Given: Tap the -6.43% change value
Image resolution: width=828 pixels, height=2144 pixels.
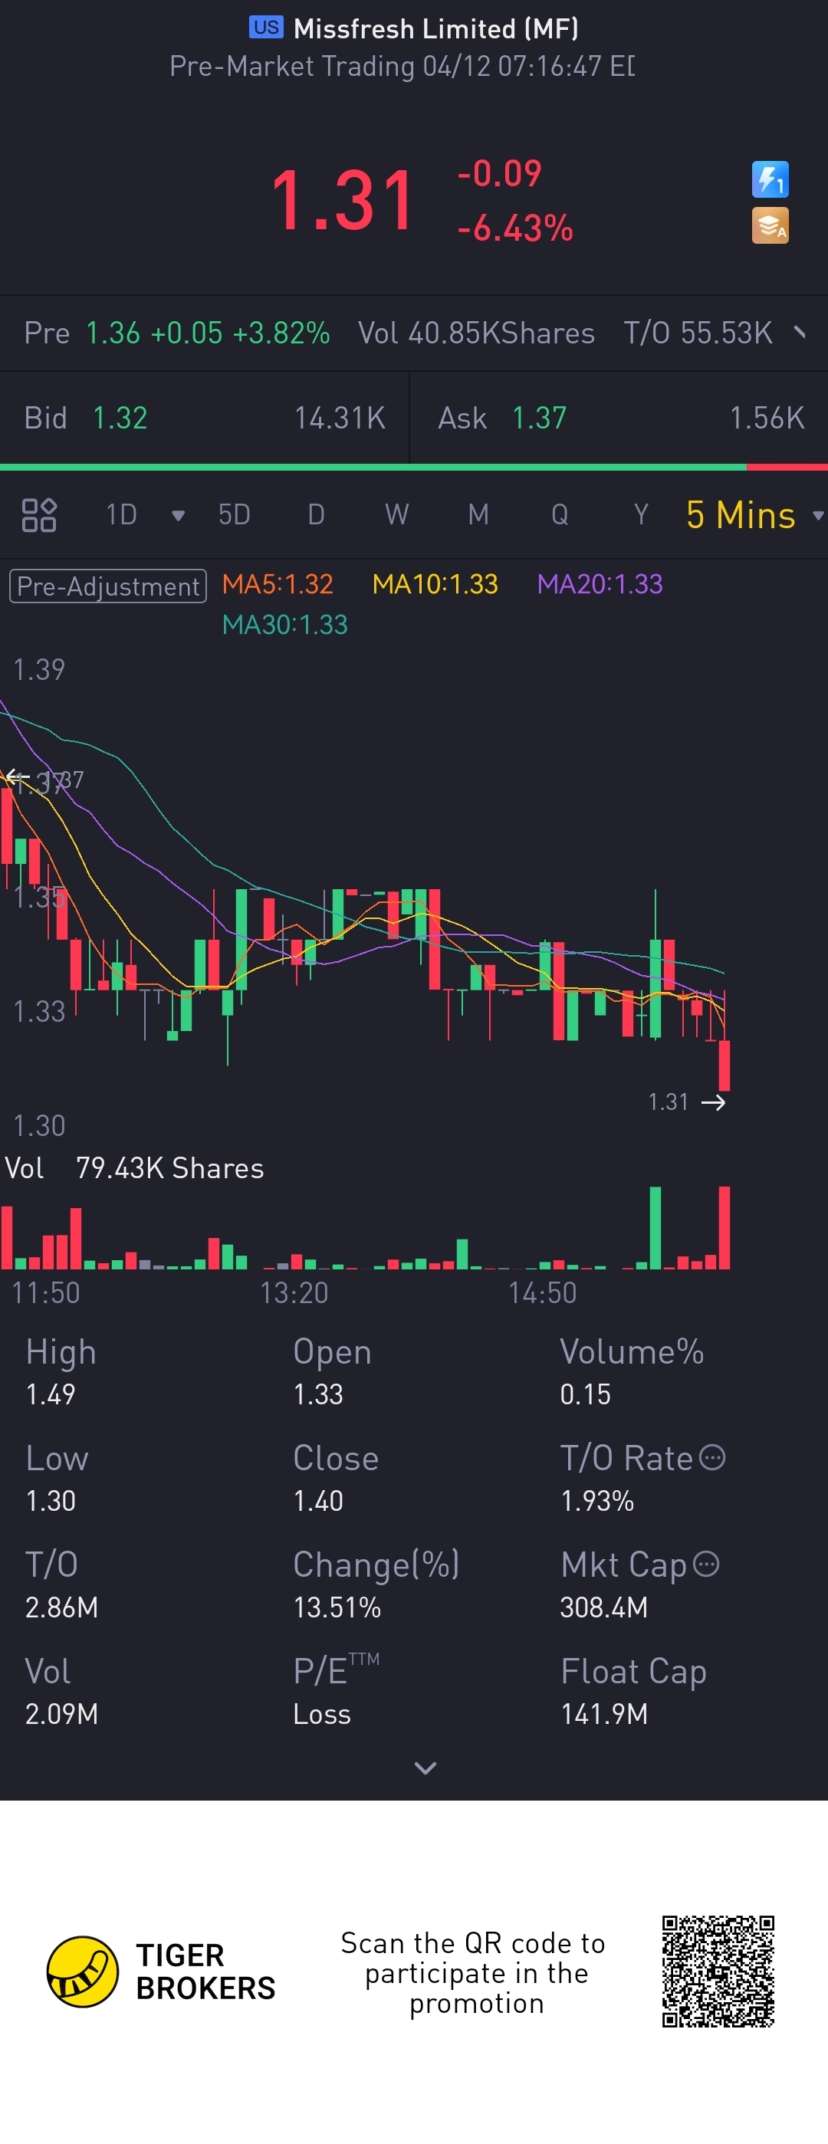Looking at the screenshot, I should coord(515,227).
